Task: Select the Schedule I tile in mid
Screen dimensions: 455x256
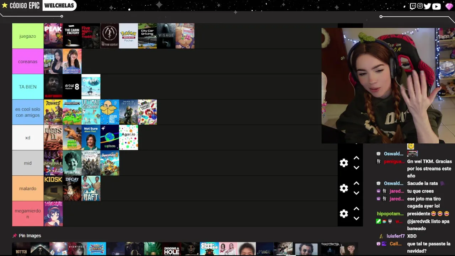Action: coord(53,163)
